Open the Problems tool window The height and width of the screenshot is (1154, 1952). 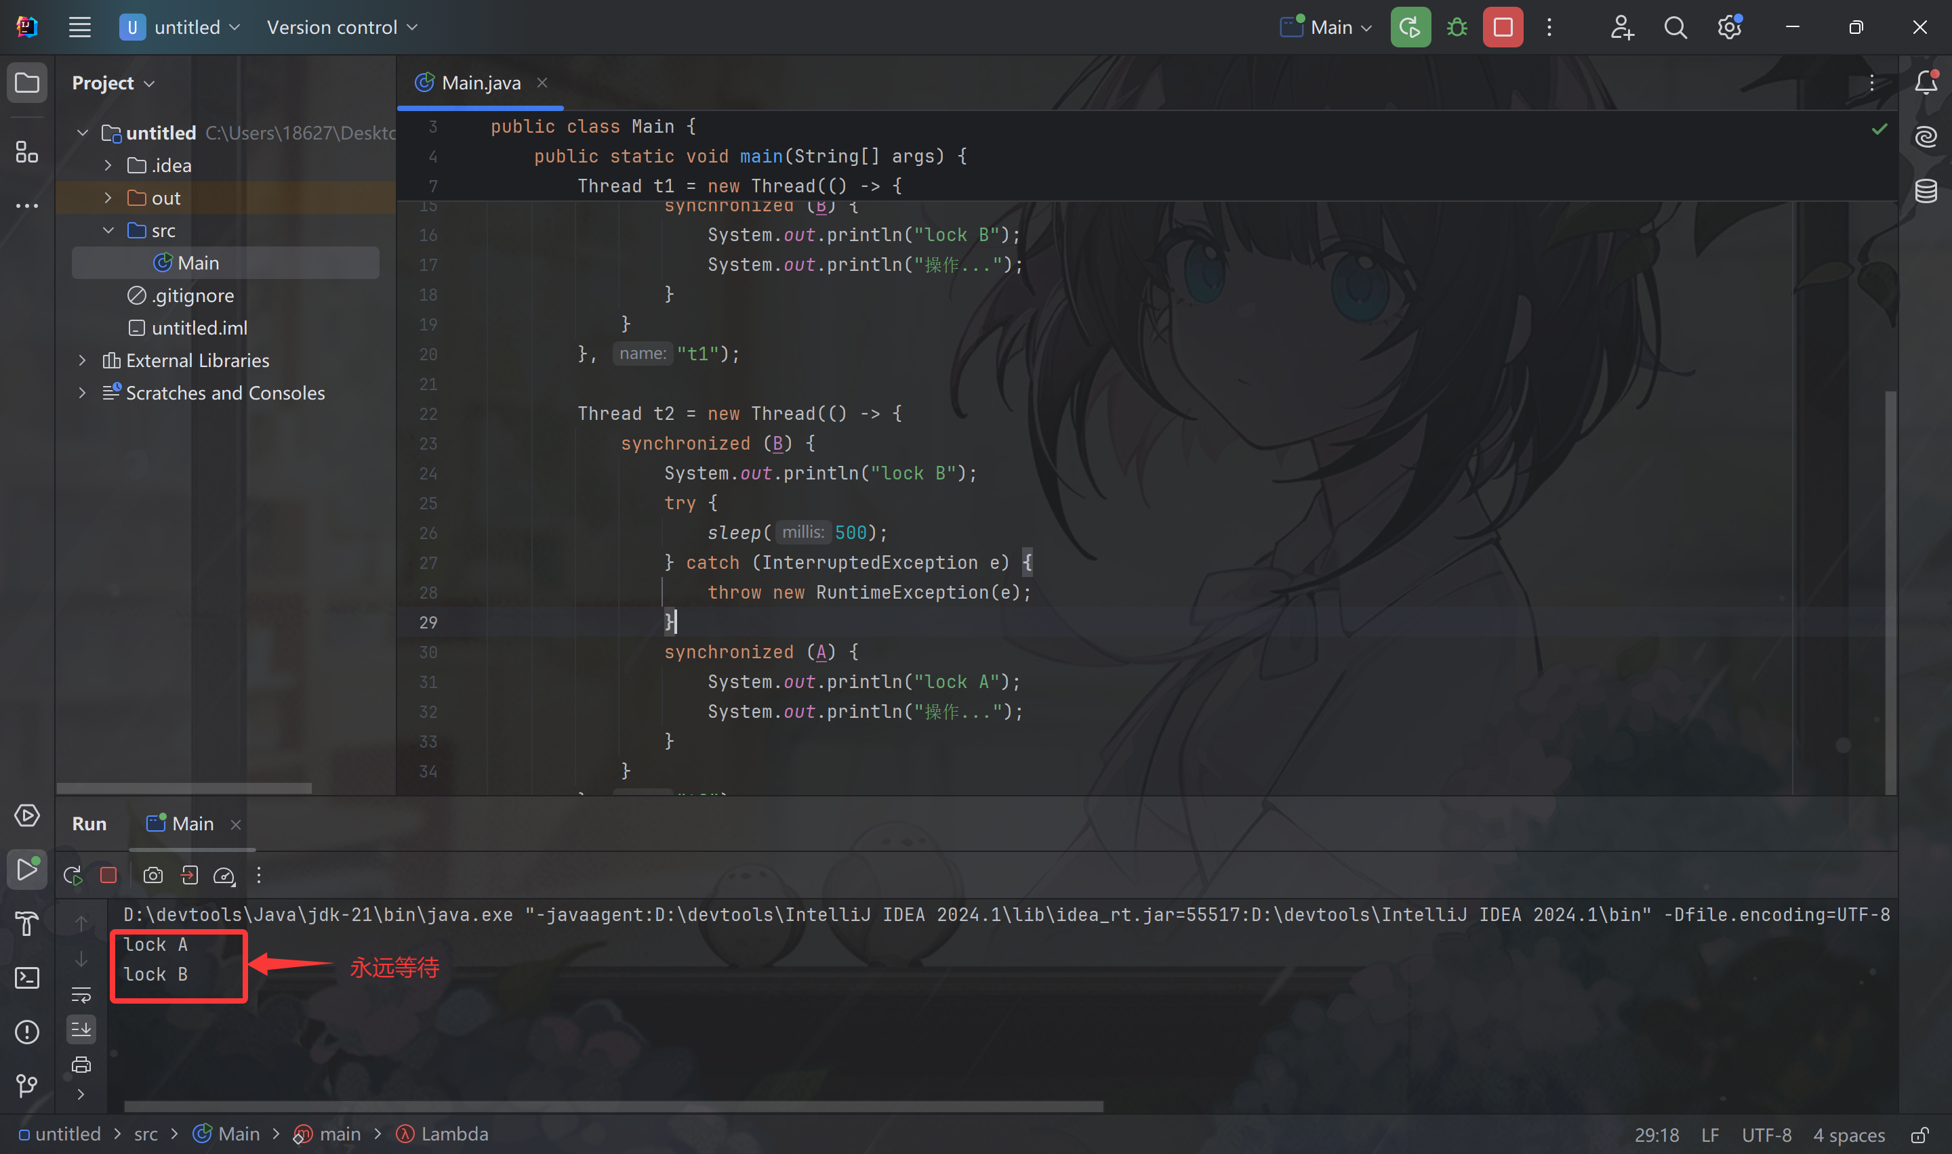coord(27,1032)
